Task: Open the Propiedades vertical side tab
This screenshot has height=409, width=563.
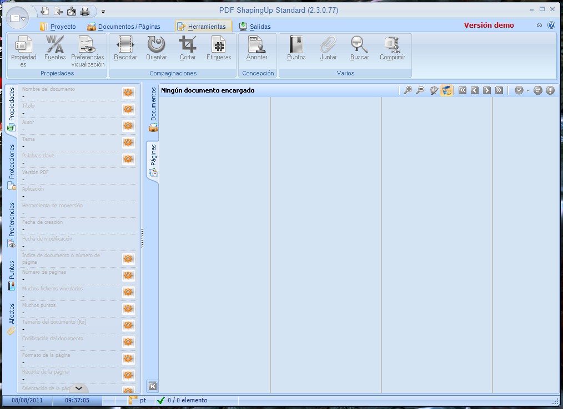Action: point(11,109)
